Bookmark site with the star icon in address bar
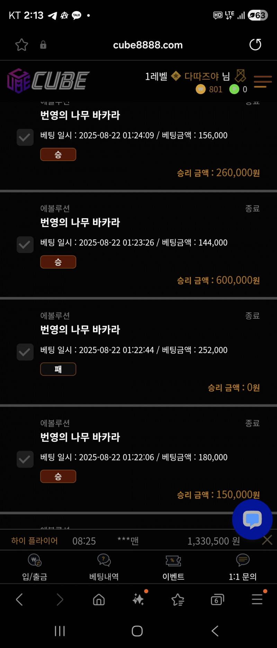The height and width of the screenshot is (648, 277). pyautogui.click(x=21, y=45)
